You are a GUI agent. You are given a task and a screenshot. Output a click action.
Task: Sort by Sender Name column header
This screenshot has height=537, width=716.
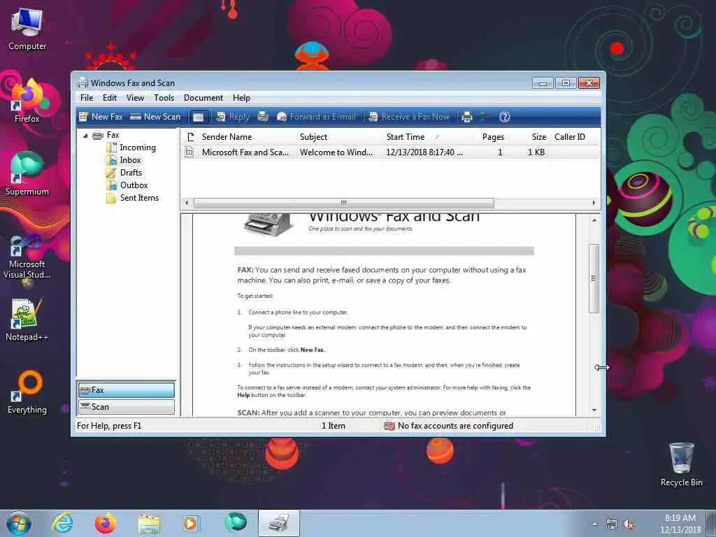tap(247, 137)
